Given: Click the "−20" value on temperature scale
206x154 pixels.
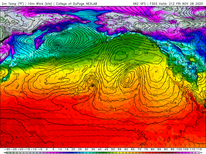Looking at the screenshot, I should pyautogui.click(x=20, y=149).
